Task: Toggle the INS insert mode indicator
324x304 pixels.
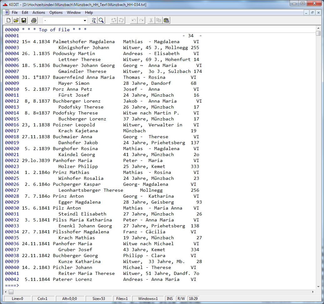Action: click(x=170, y=299)
